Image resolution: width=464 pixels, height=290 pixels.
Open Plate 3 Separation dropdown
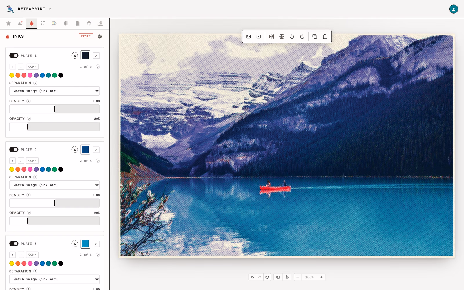tap(55, 279)
